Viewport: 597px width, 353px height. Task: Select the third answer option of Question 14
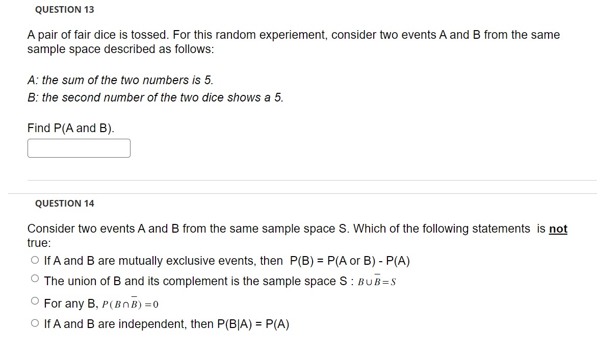(35, 300)
